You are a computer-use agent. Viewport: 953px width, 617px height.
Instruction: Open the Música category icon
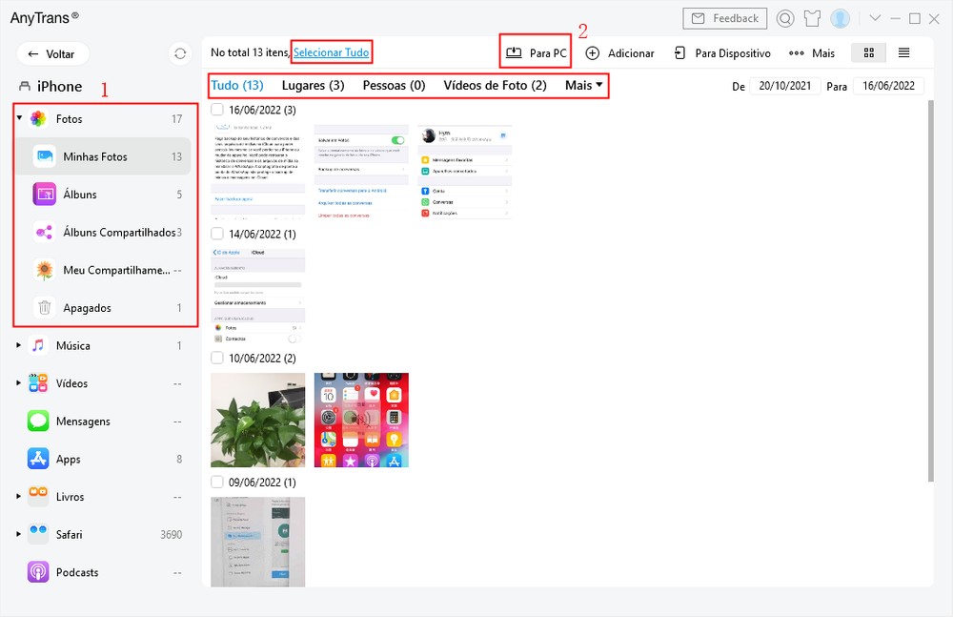38,345
